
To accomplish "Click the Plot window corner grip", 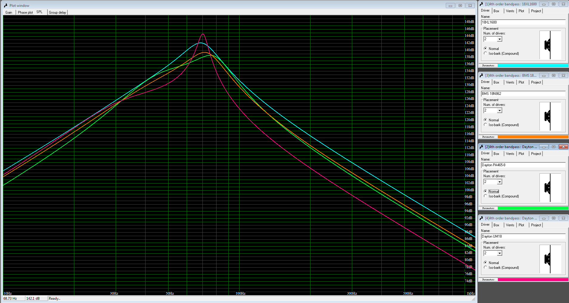I will pyautogui.click(x=474, y=299).
